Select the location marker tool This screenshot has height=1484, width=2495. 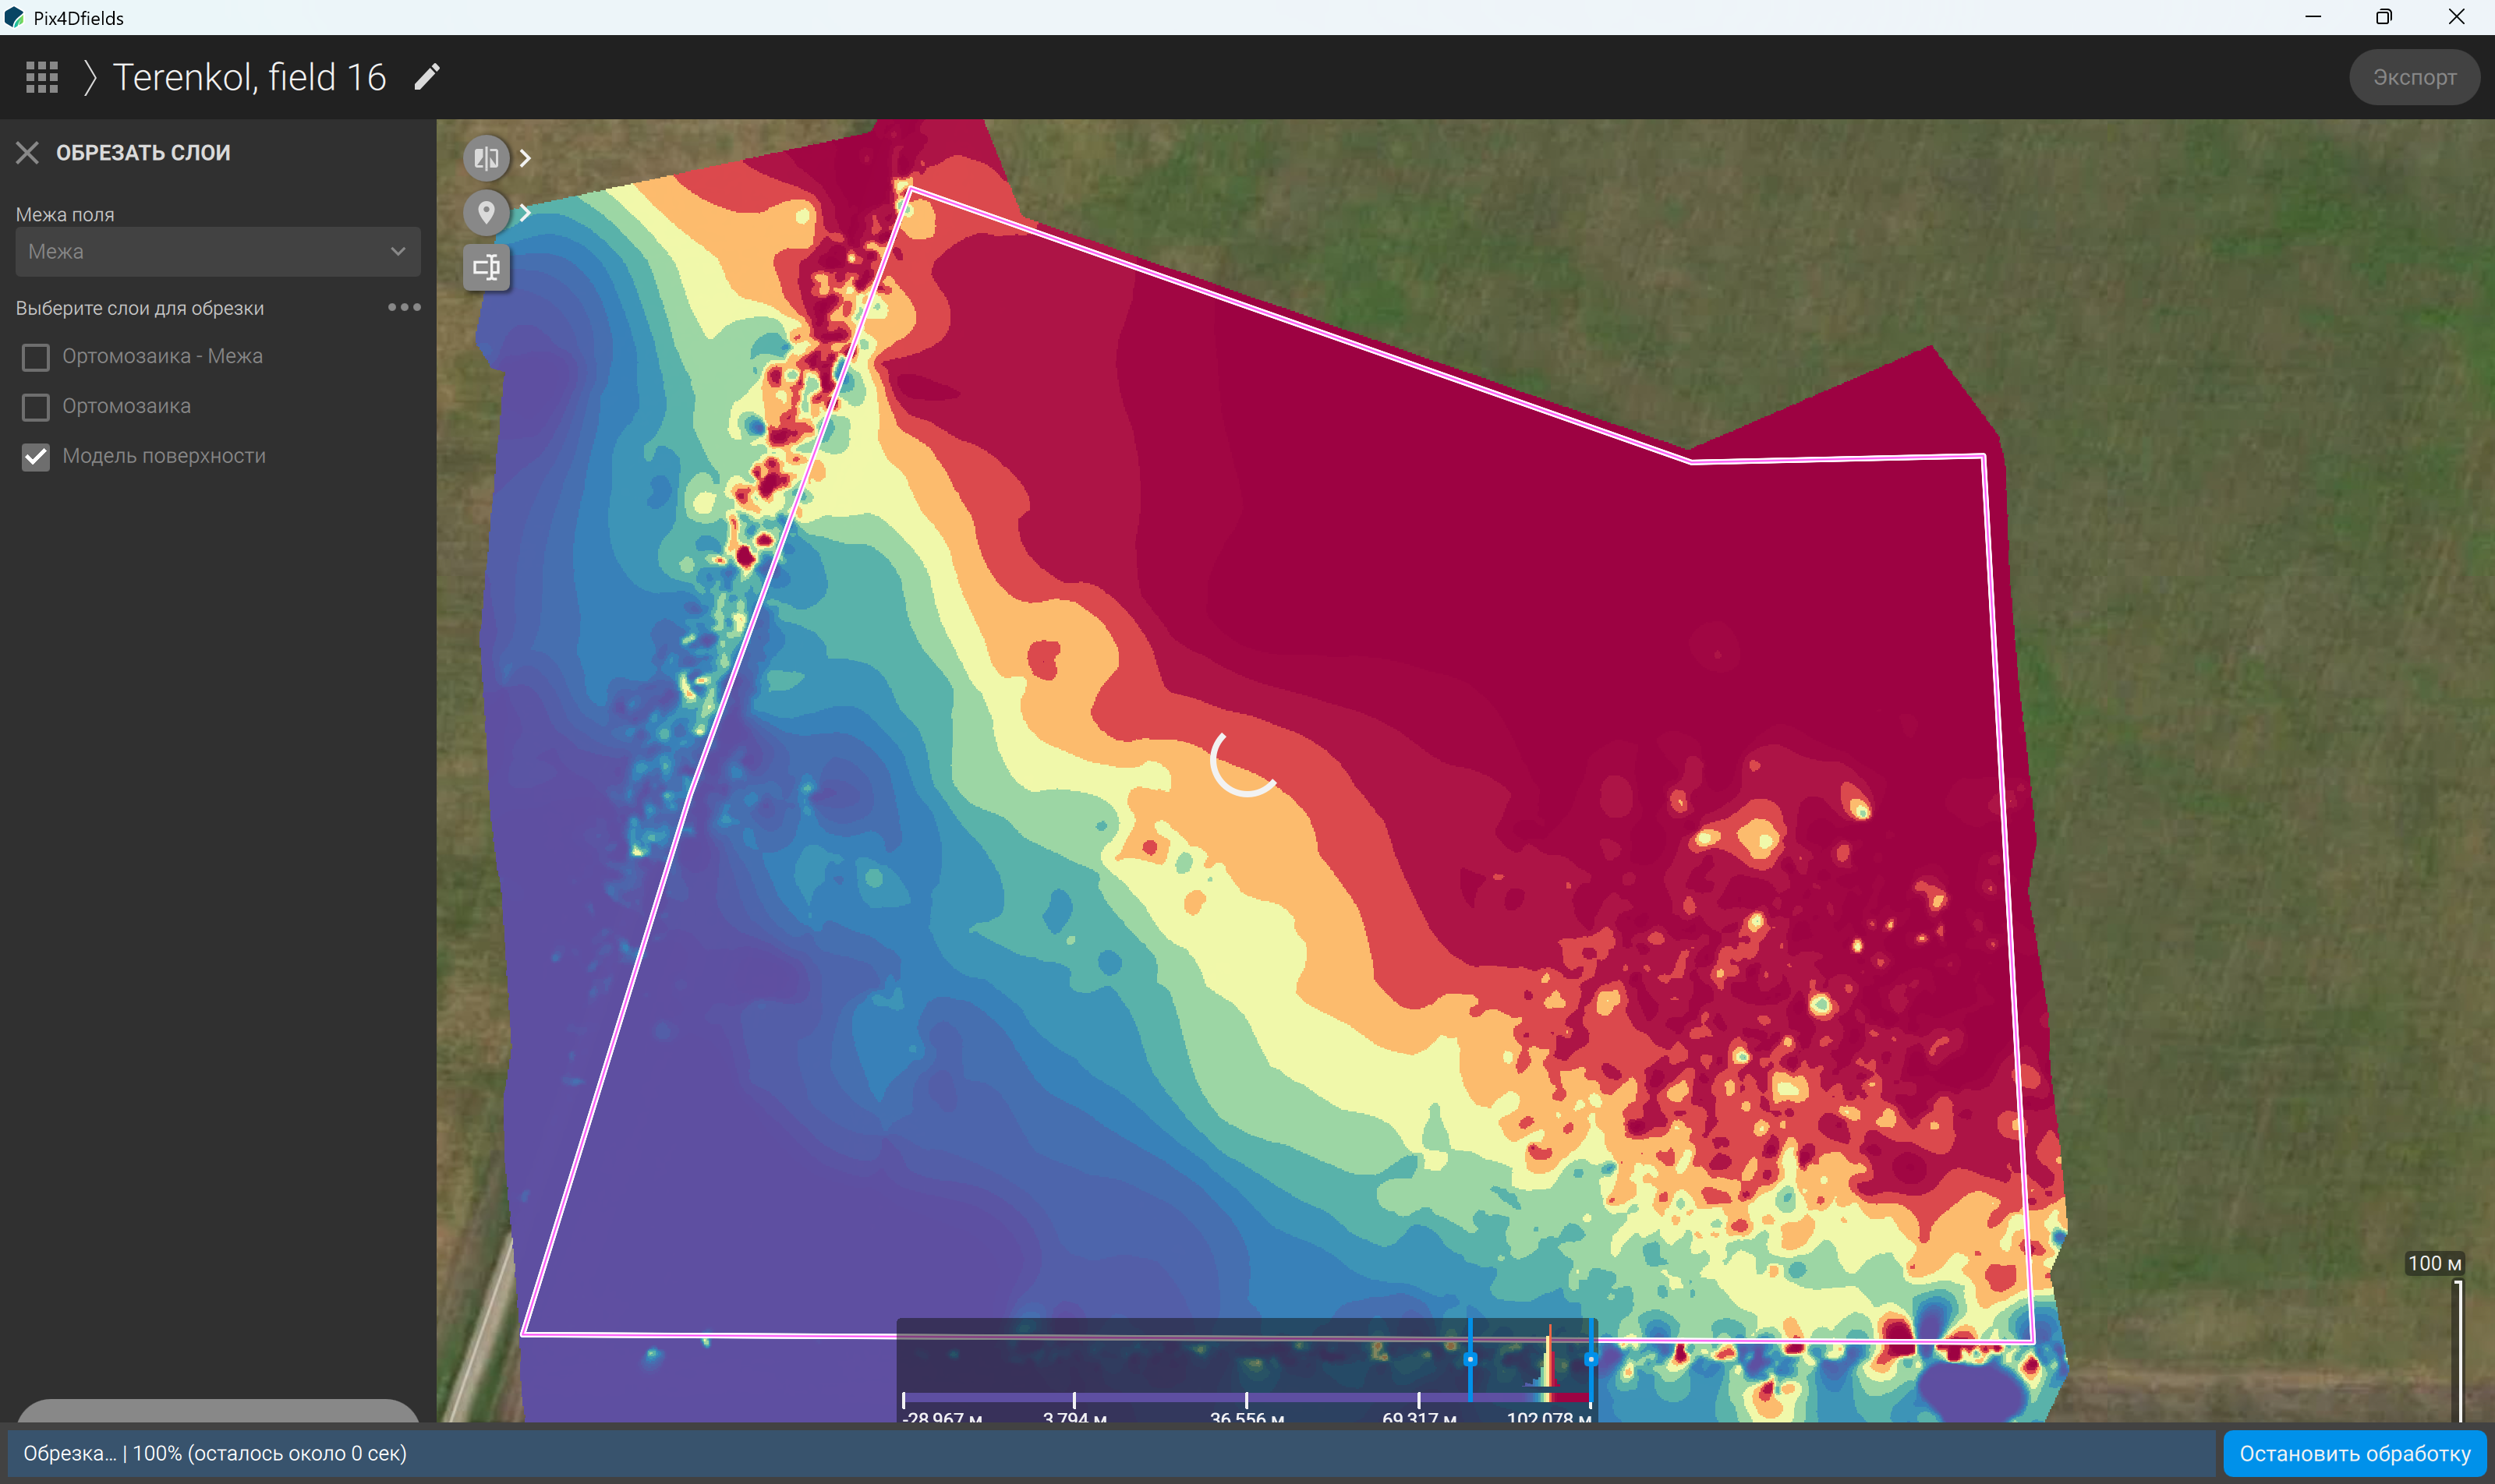pos(487,212)
